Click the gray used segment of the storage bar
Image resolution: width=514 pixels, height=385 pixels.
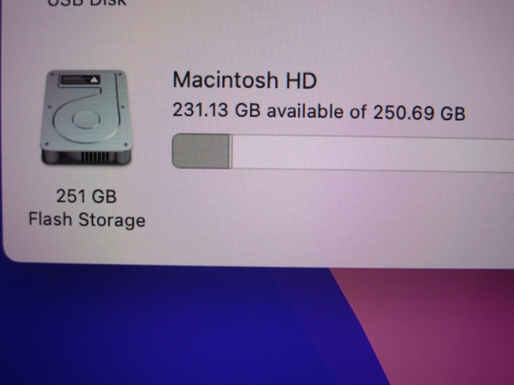201,151
